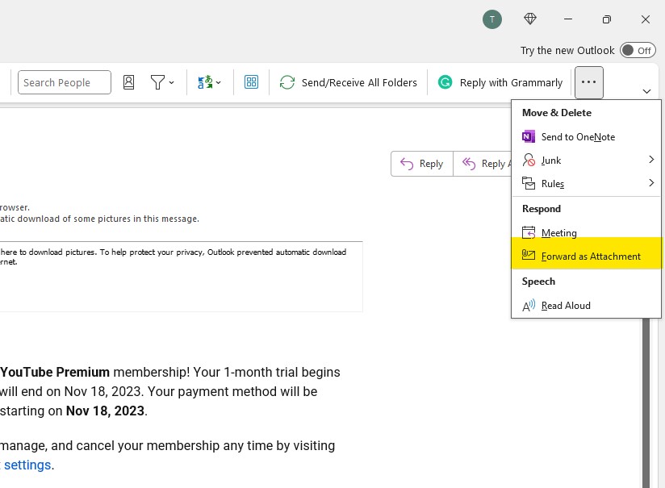Choose Read Aloud under Speech

(x=586, y=306)
